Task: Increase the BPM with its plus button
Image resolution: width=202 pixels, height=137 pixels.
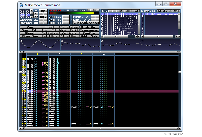Action: (64, 17)
